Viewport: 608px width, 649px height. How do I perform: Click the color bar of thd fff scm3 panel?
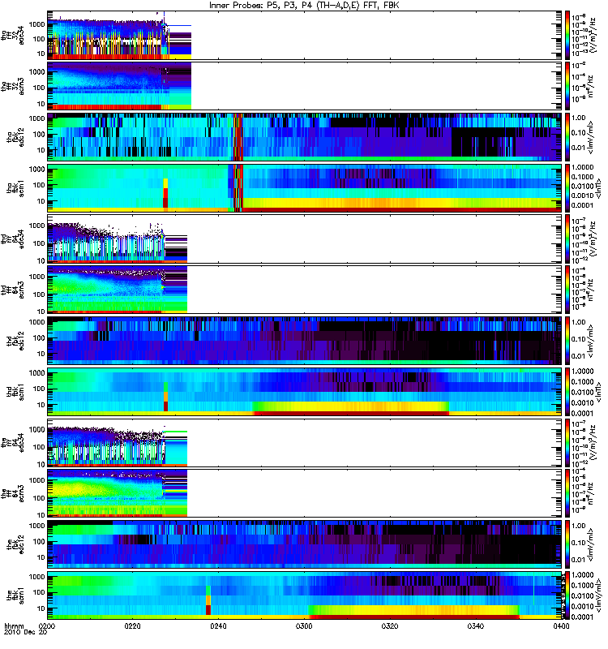tap(567, 290)
